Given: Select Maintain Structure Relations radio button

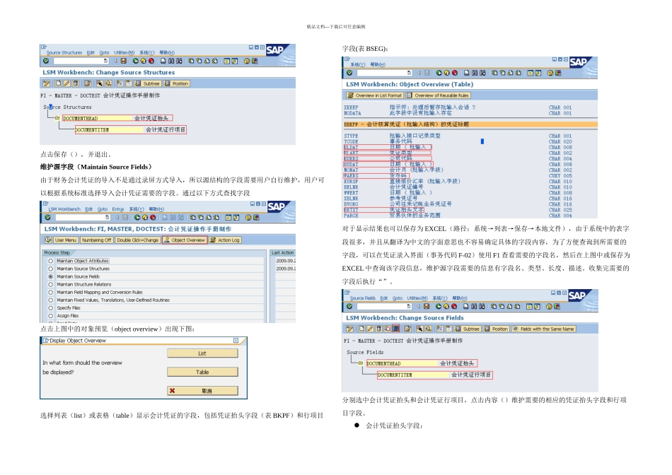Looking at the screenshot, I should [50, 284].
